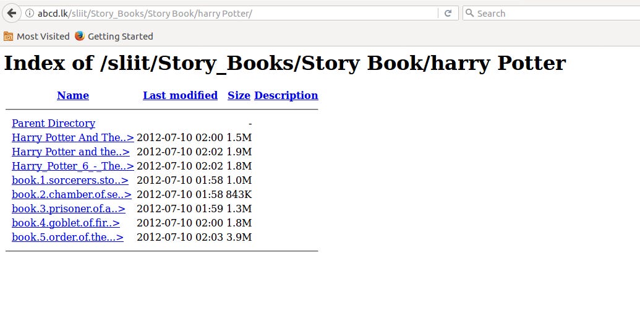Click the 1.0M size value
Screen dimensions: 640x310
239,180
